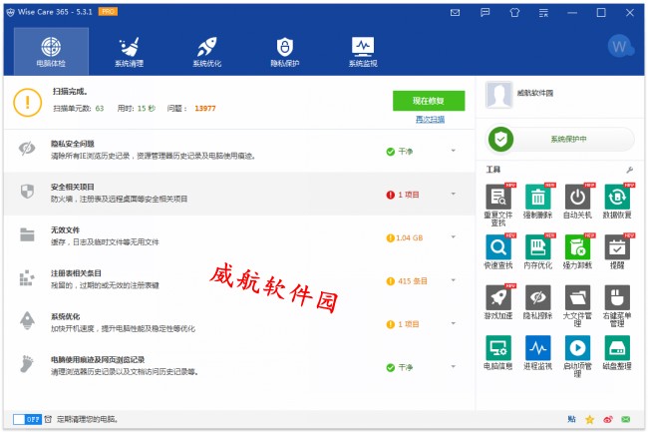The image size is (648, 432).
Task: Expand the 注册表相关条目 row arrow
Action: 454,280
